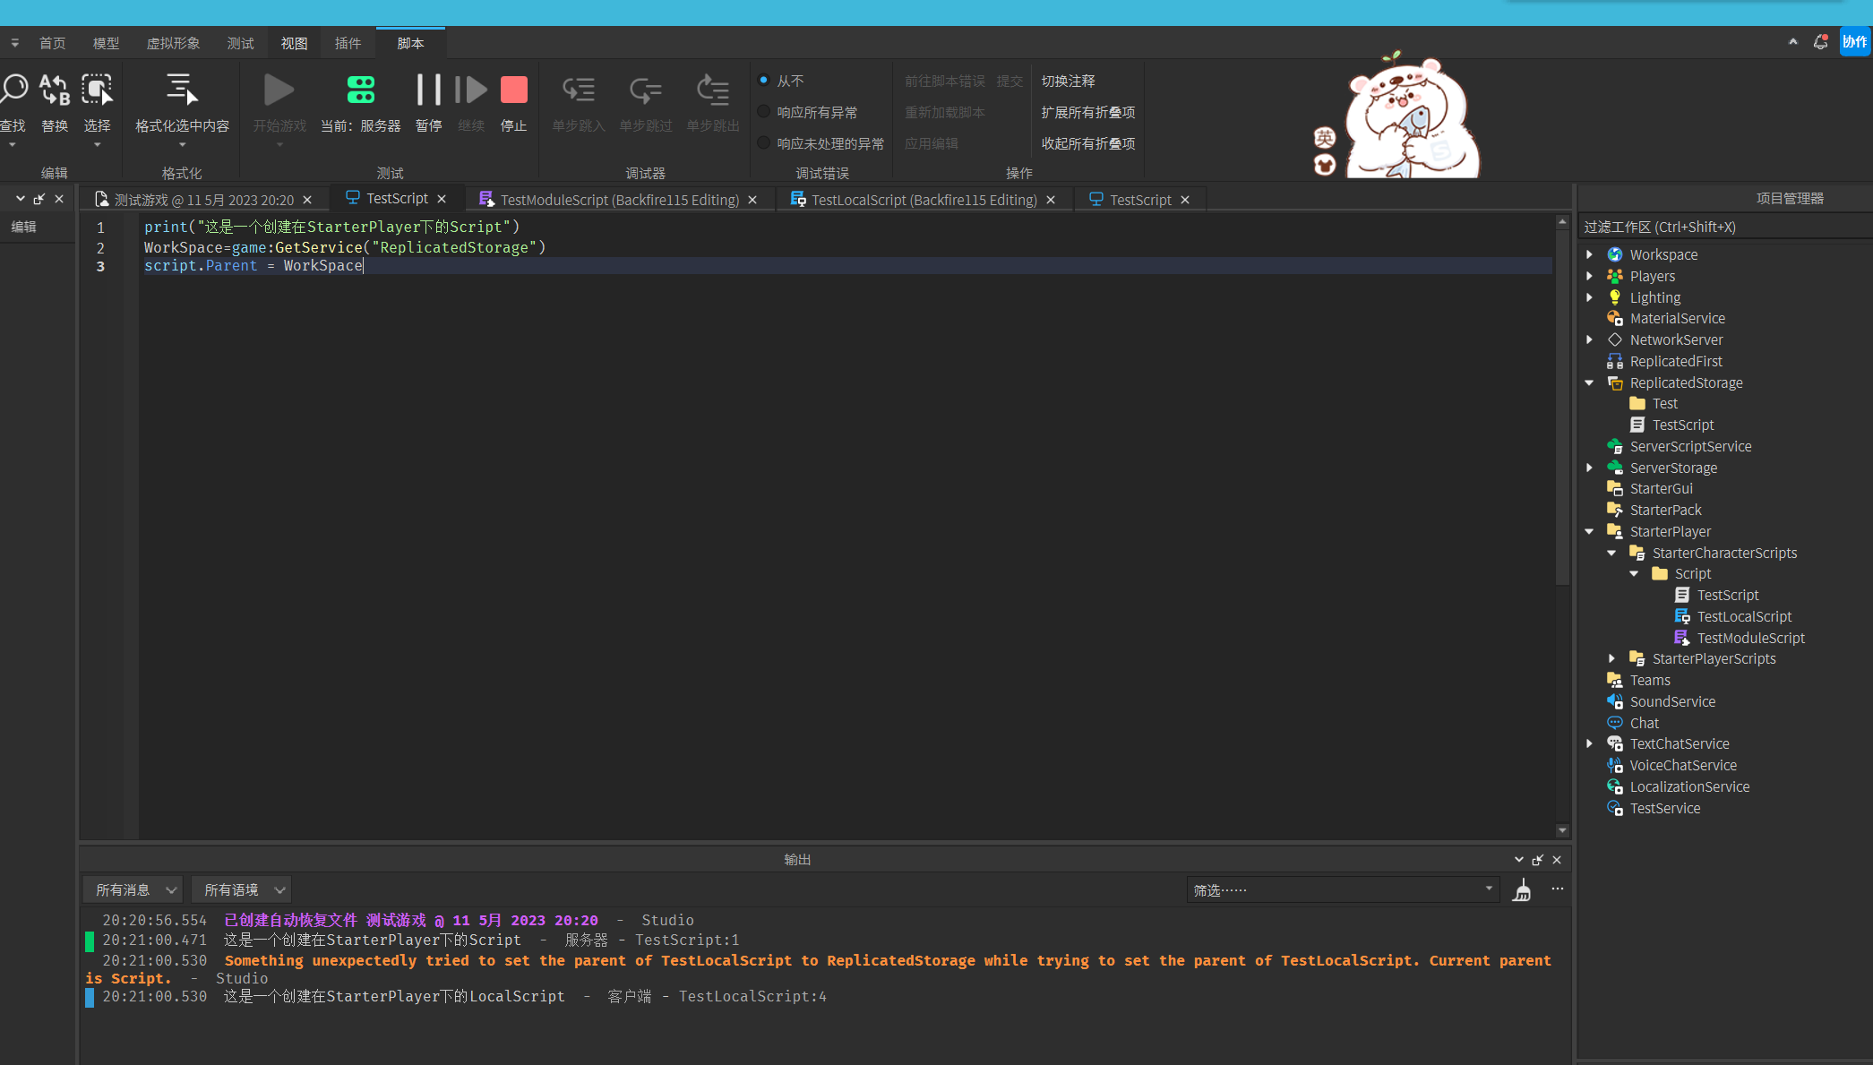
Task: Collapse the Script folder node
Action: tap(1635, 573)
